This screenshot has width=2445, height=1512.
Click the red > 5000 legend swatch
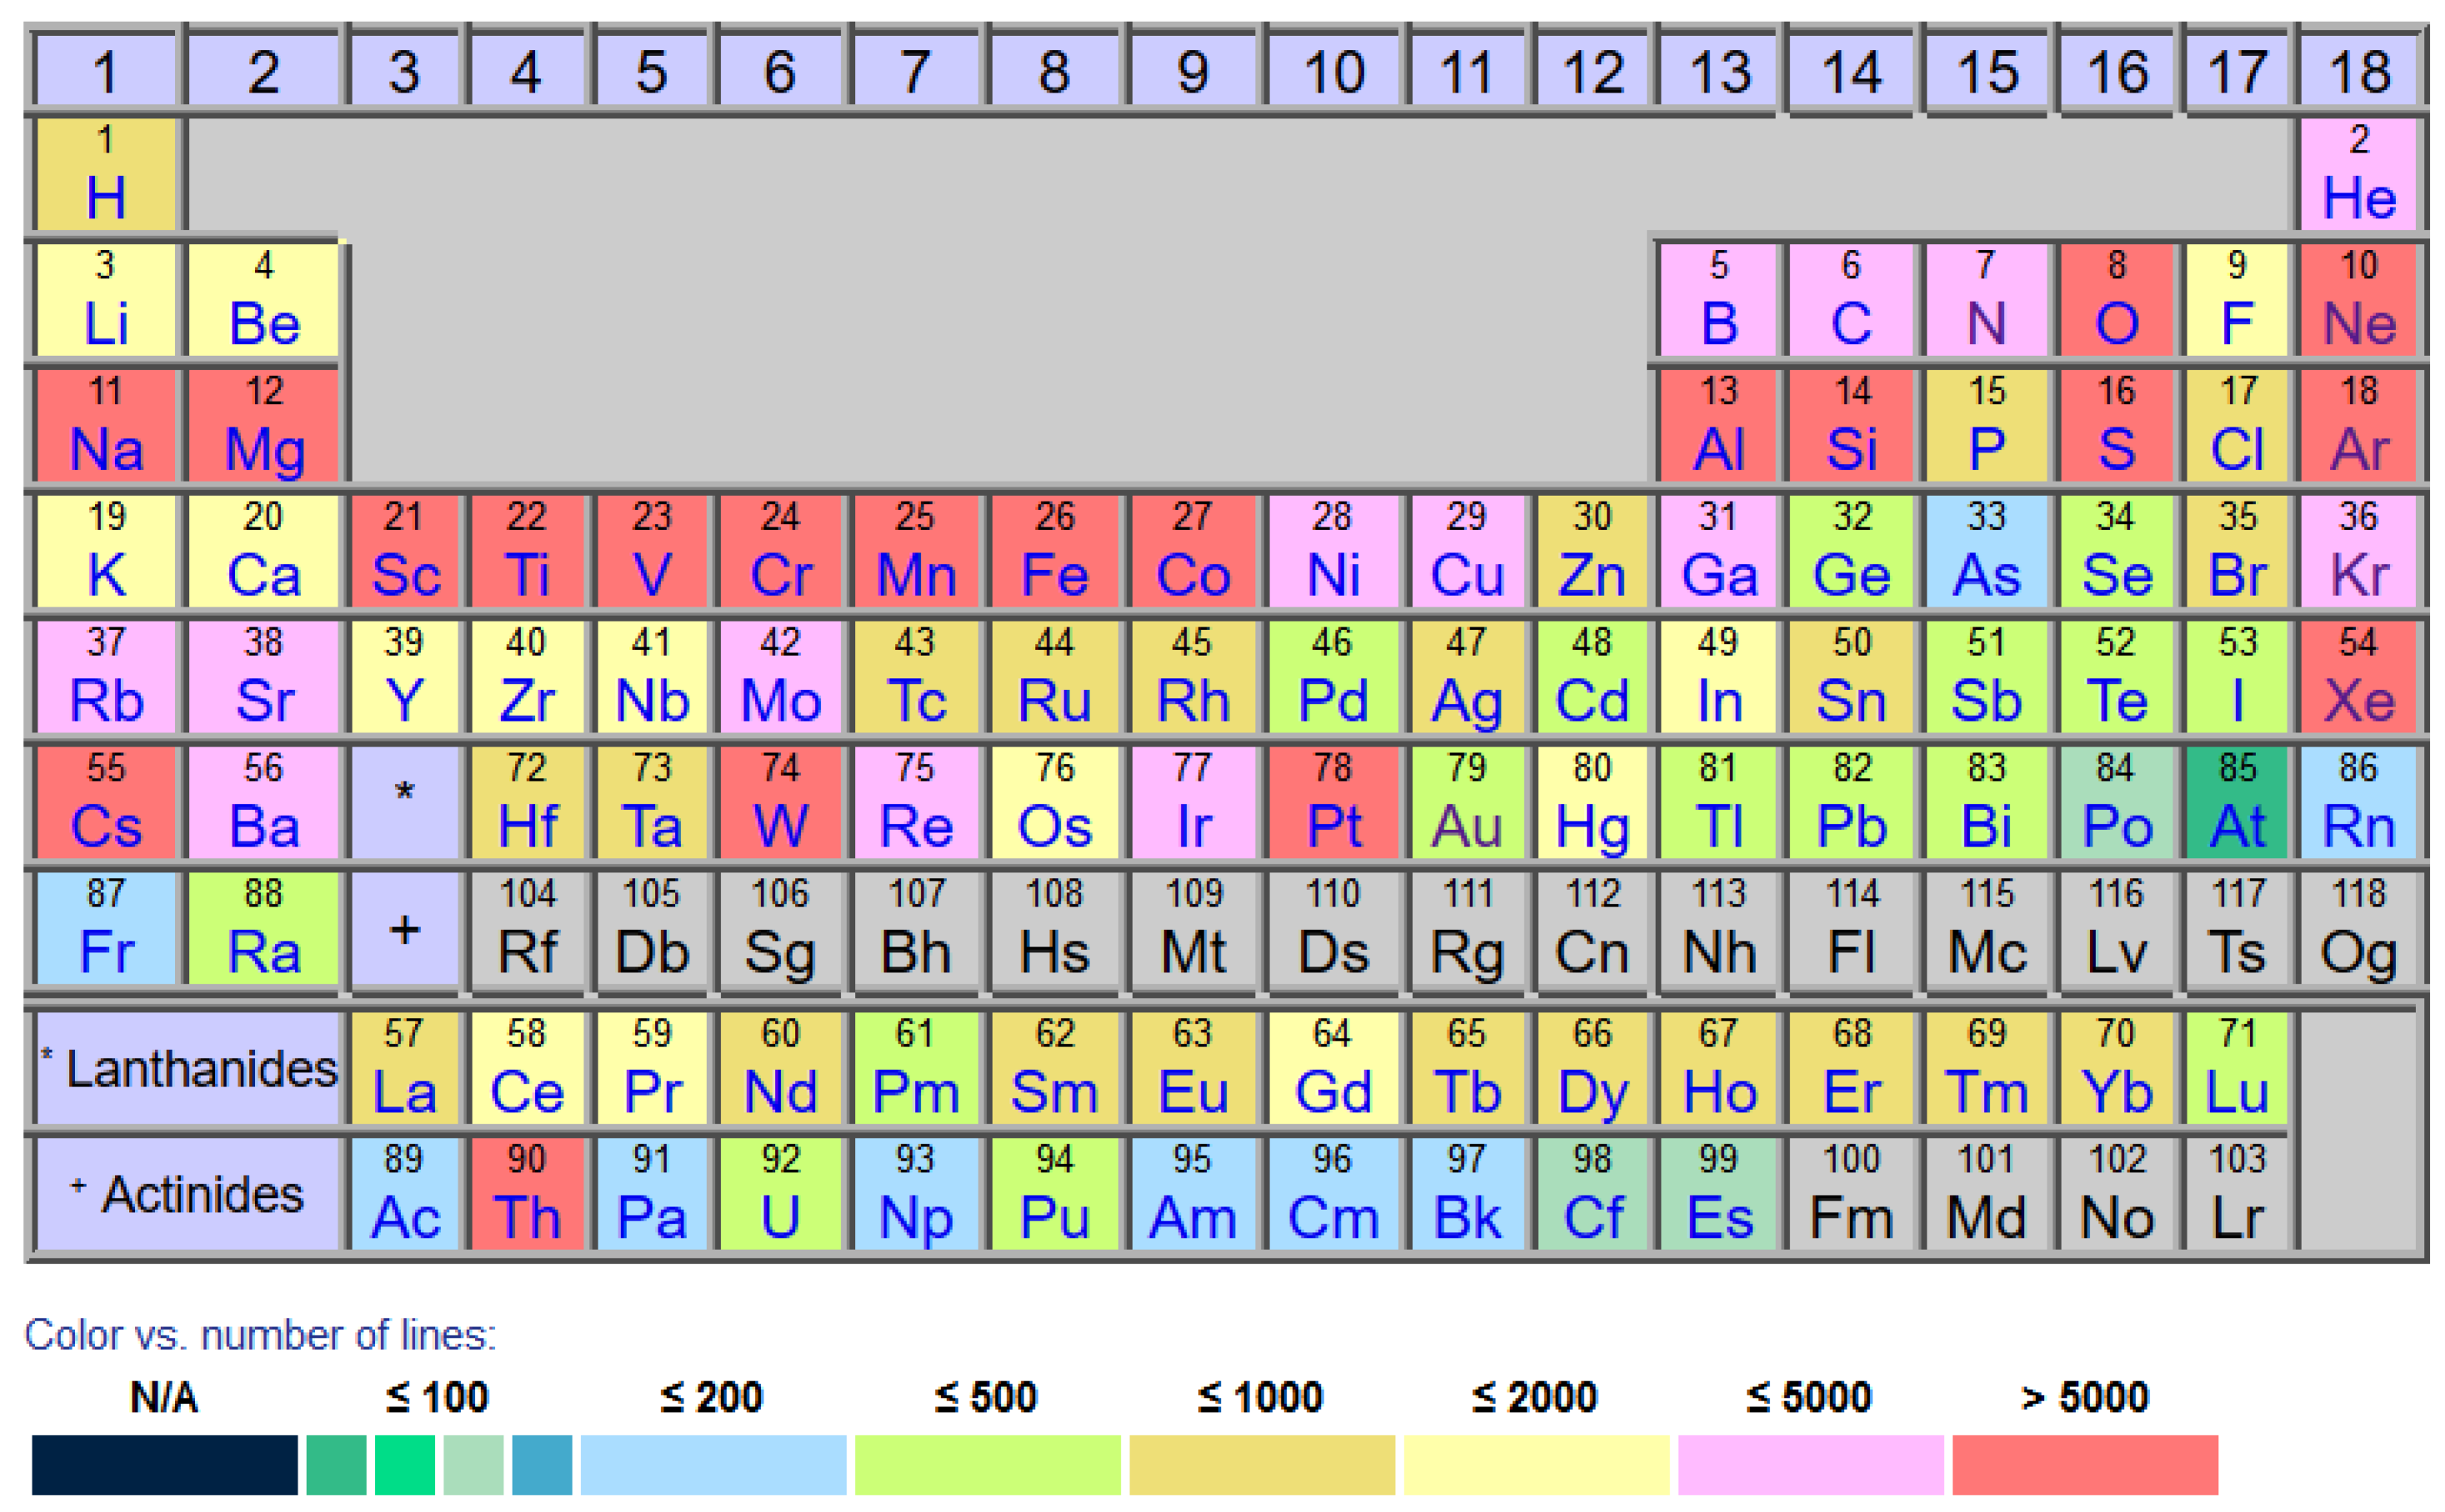pyautogui.click(x=2085, y=1465)
